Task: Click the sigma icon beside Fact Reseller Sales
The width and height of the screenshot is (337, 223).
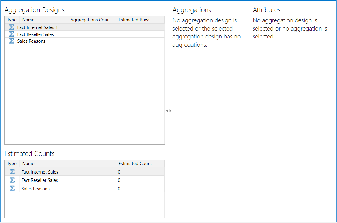Action: (x=11, y=34)
